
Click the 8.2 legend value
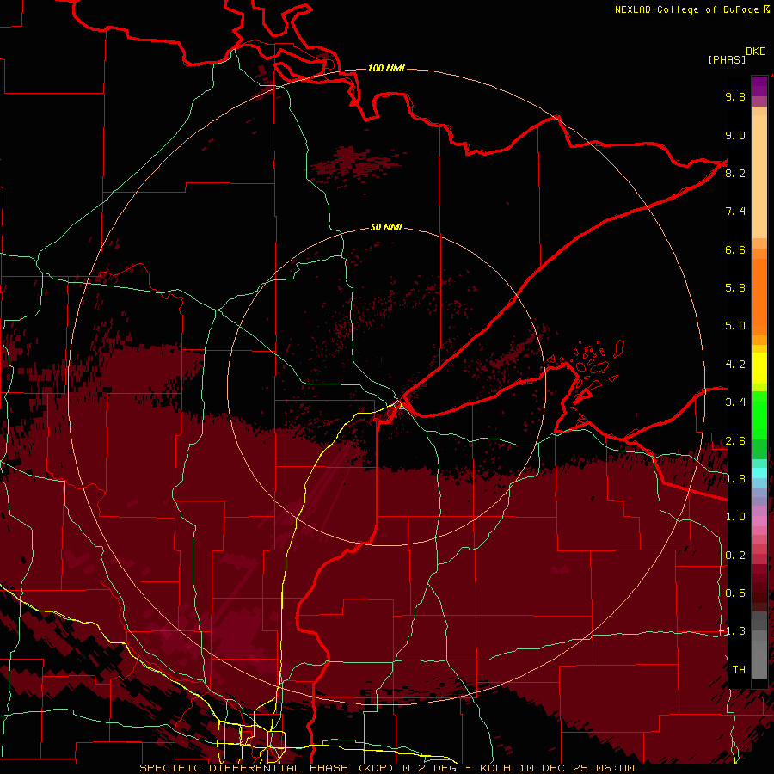pos(735,173)
